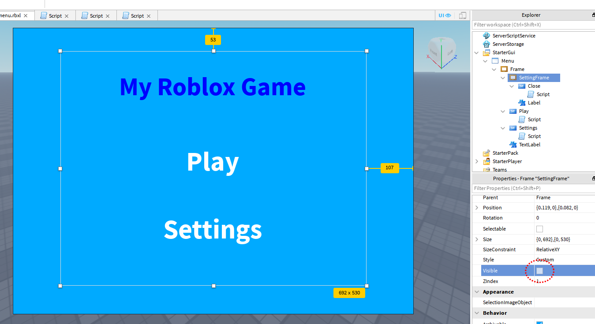
Task: Click the Menu ScreenGui icon
Action: click(495, 61)
